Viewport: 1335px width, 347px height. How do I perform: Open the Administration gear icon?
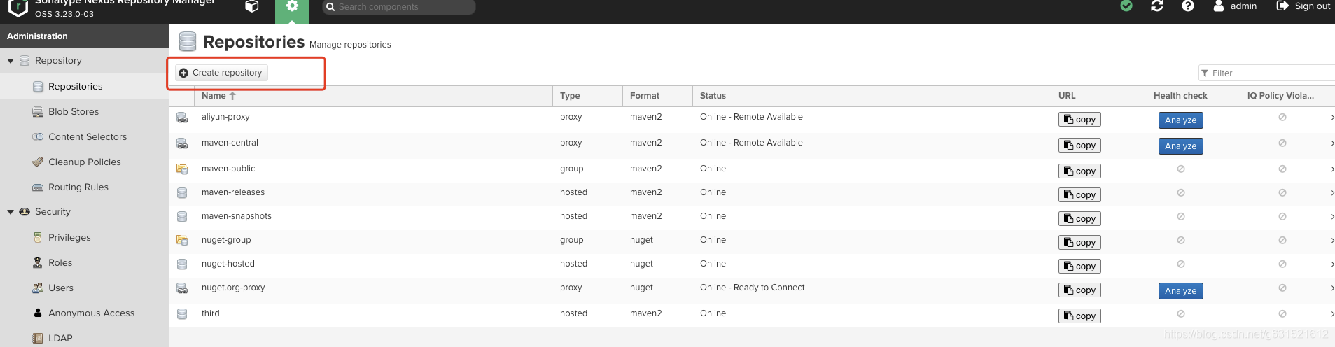click(292, 7)
